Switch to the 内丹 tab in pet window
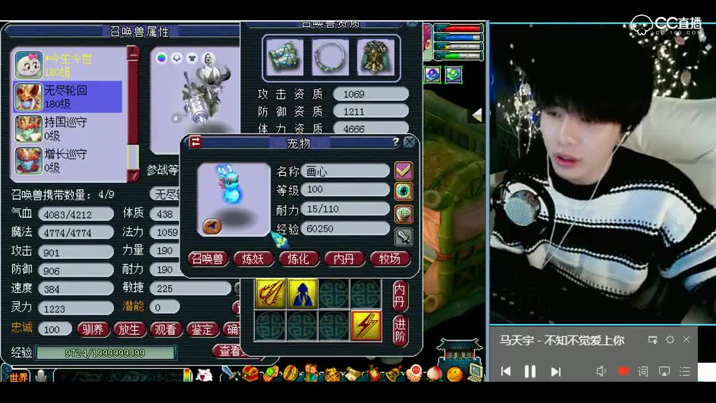 point(343,259)
